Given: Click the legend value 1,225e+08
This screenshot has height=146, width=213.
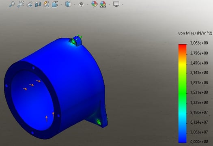Looking at the screenshot, I should click(x=199, y=103).
